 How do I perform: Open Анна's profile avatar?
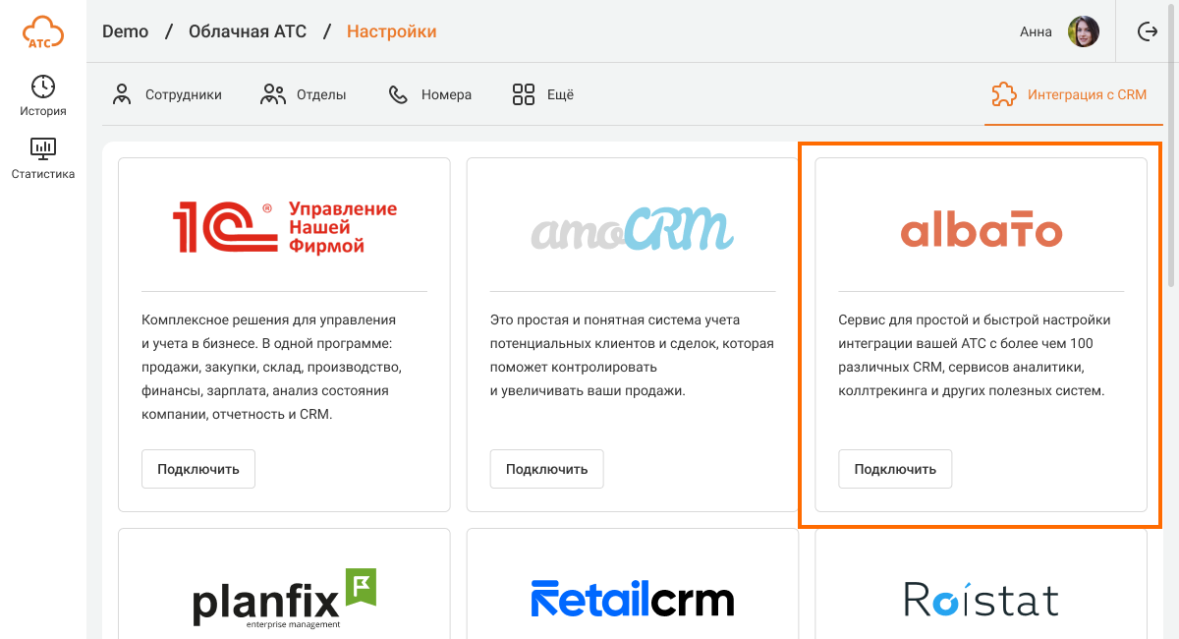coord(1084,31)
